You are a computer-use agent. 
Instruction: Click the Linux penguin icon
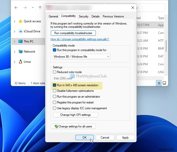[20, 62]
